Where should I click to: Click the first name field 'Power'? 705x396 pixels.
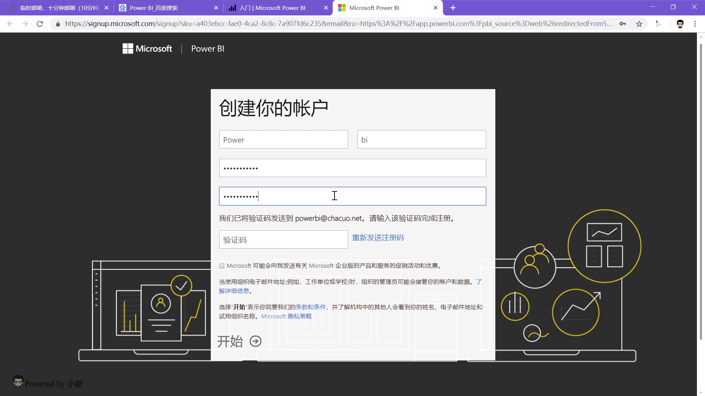point(283,139)
